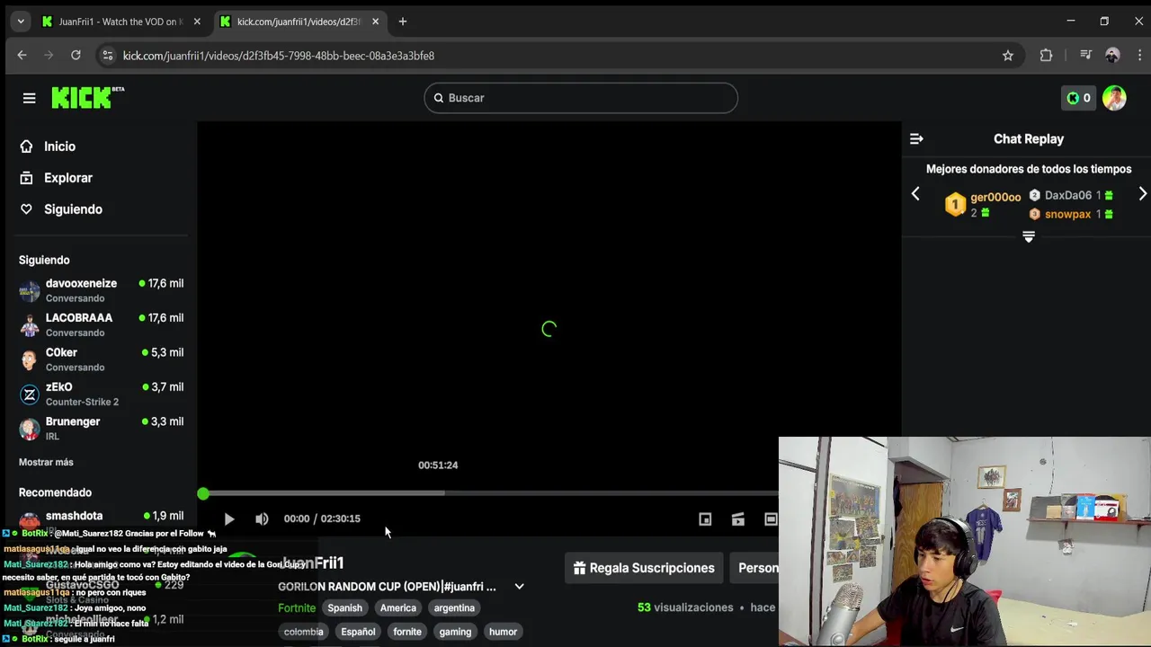Select the Spanish tag
This screenshot has width=1151, height=647.
point(344,608)
